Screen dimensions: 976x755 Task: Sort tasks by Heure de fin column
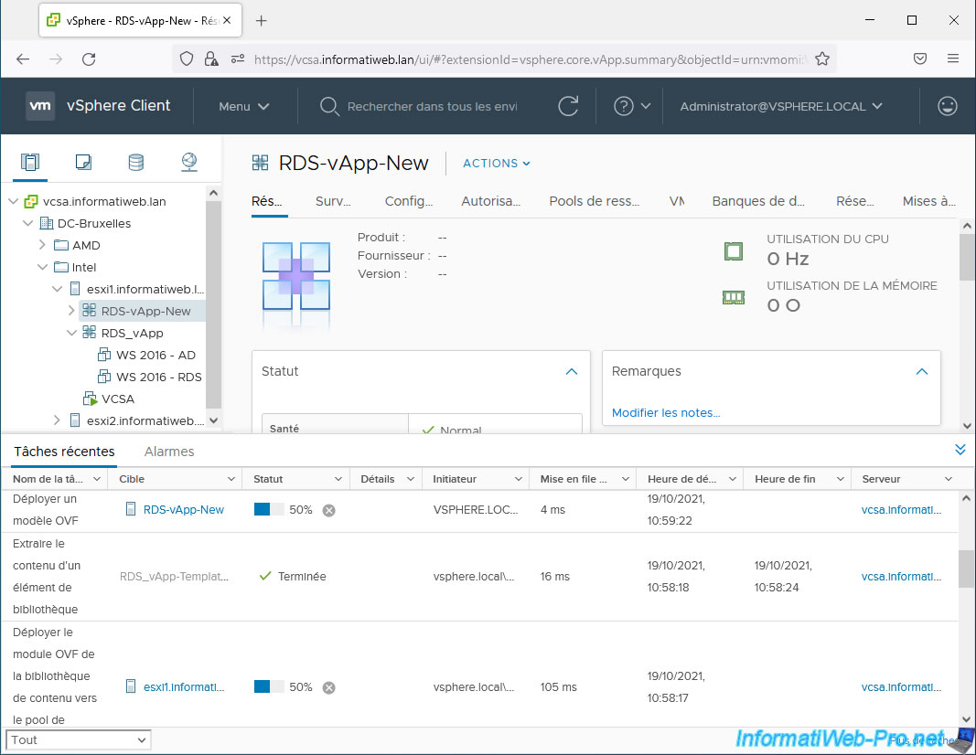coord(785,479)
